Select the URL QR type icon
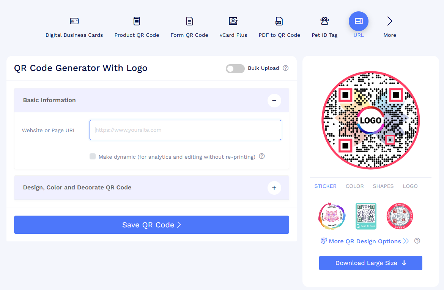Screen dimensions: 444x290 [359, 21]
